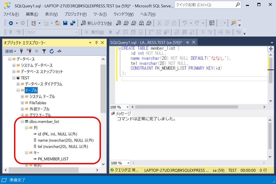276x184 pixels.
Task: Click the find in files icon
Action: [x=234, y=23]
